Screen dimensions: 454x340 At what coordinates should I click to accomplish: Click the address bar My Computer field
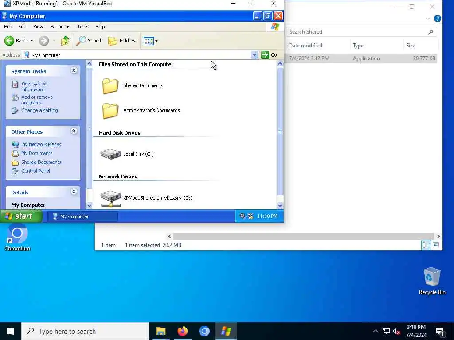(137, 55)
